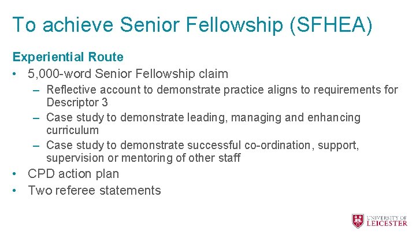Click the University of Leicester crest logo

point(358,221)
